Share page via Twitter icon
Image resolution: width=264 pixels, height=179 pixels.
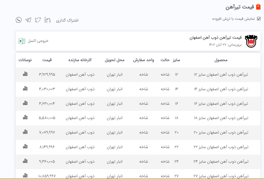pos(38,20)
